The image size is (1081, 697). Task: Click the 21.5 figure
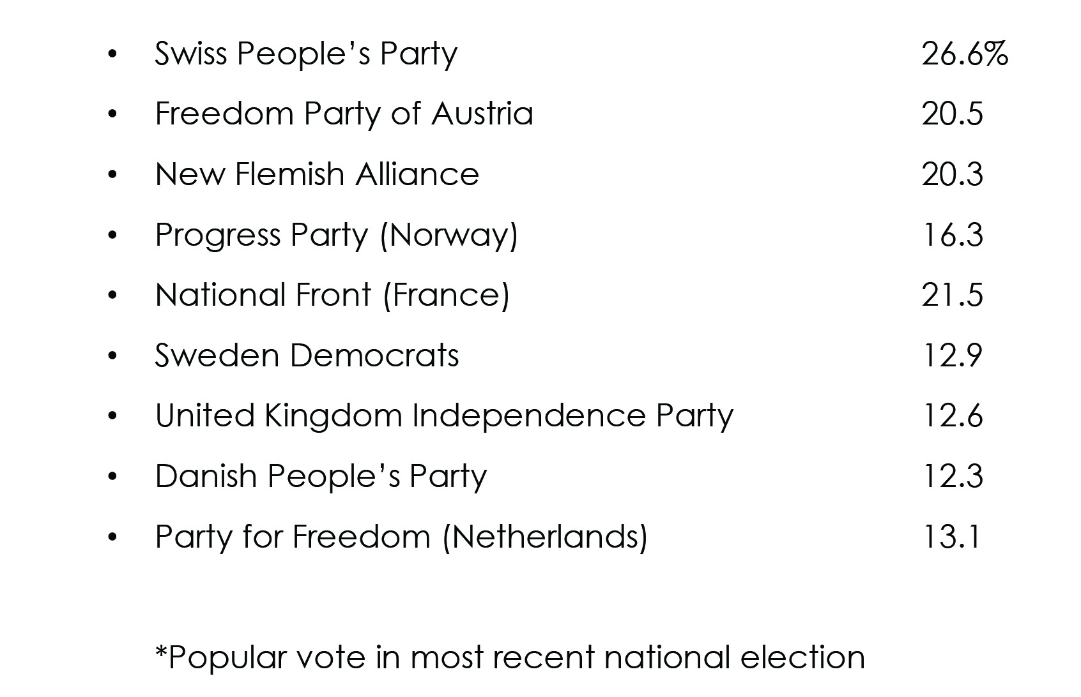[x=952, y=296]
